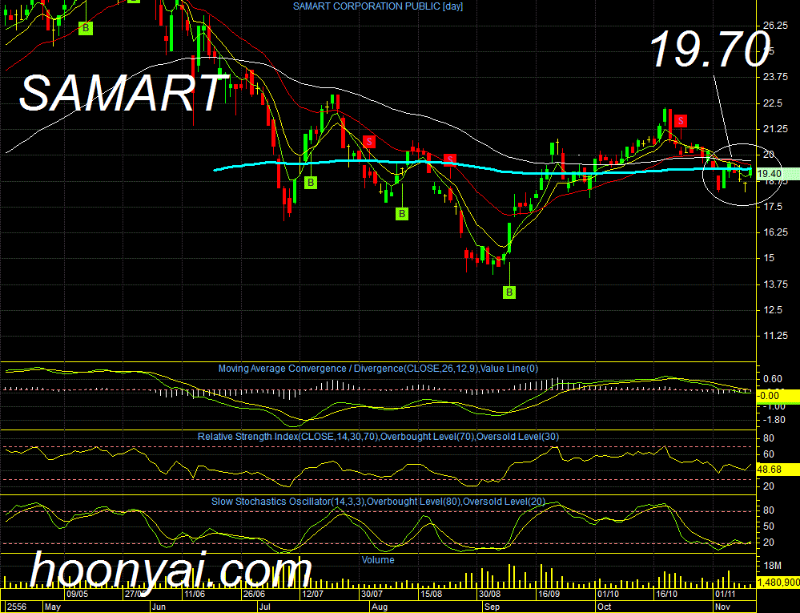Click the Oct month label
The width and height of the screenshot is (800, 613).
tap(605, 607)
